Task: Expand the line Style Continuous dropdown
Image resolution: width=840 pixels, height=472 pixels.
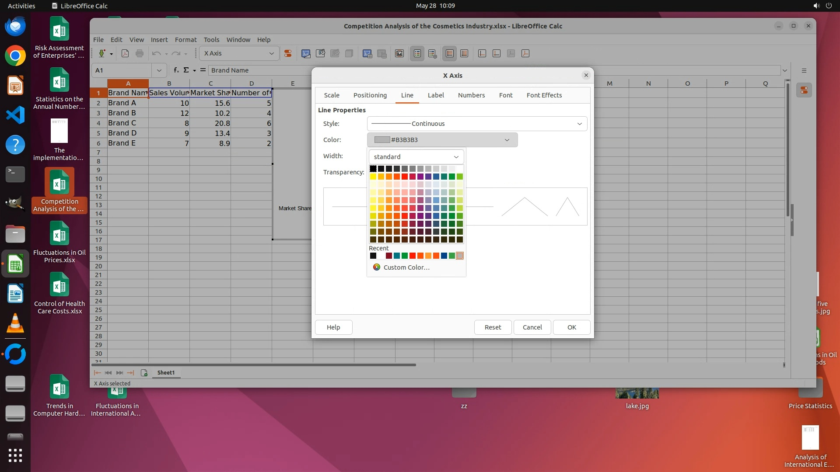Action: pos(477,124)
